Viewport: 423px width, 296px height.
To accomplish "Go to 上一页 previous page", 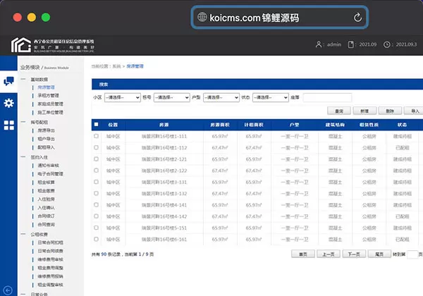I will coord(329,254).
